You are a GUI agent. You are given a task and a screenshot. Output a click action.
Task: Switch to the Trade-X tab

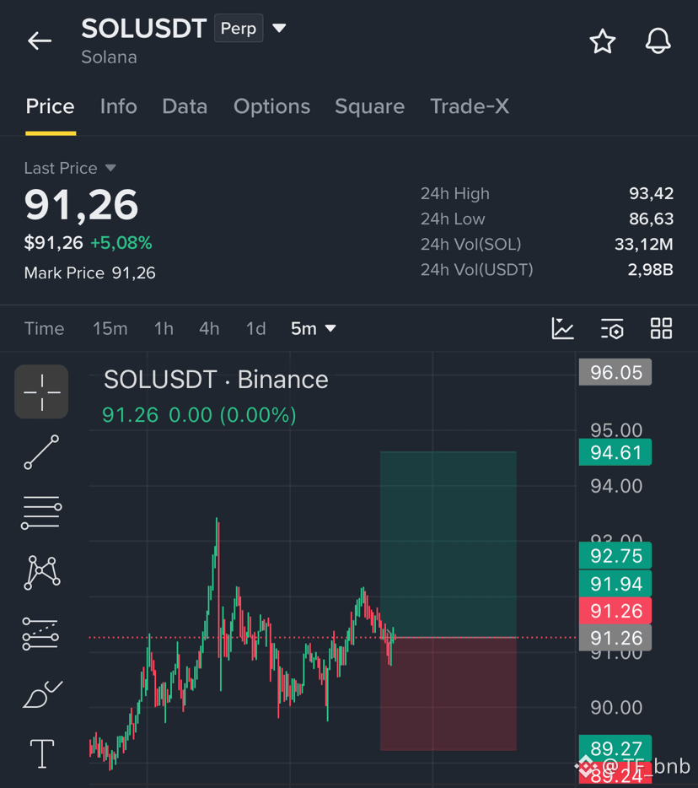click(470, 106)
